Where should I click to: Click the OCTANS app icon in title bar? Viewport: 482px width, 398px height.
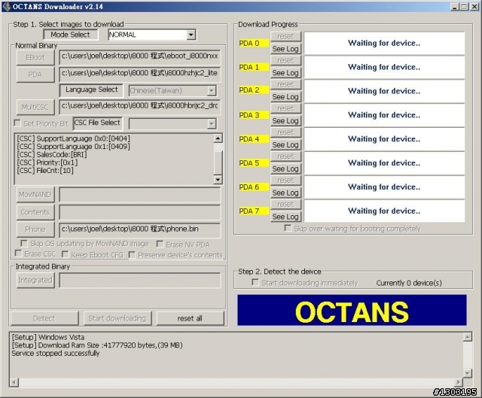coord(6,7)
